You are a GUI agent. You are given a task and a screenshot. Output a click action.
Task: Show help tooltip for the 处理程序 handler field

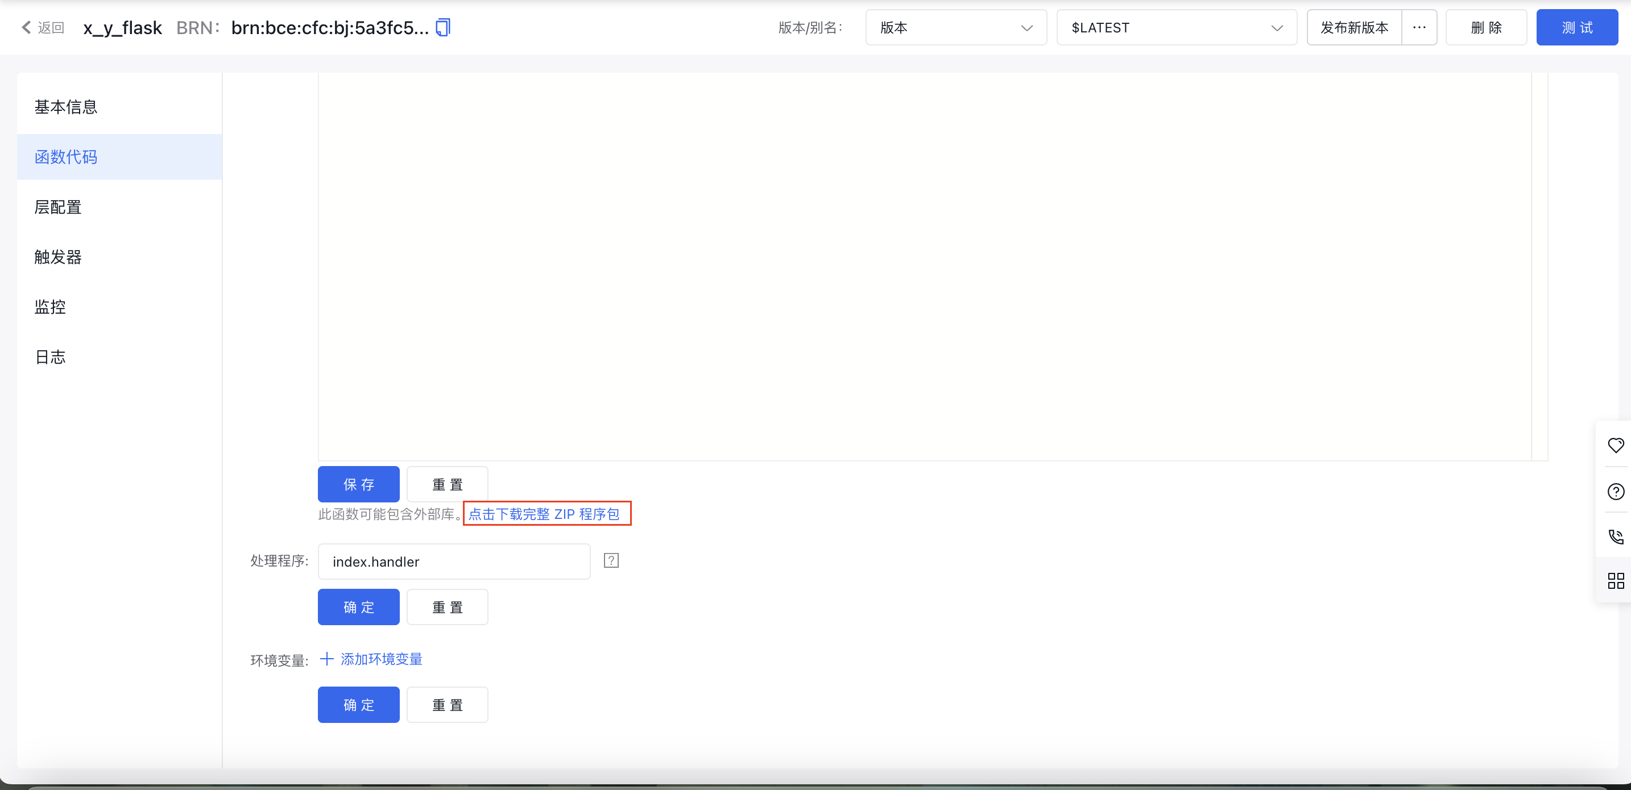611,560
